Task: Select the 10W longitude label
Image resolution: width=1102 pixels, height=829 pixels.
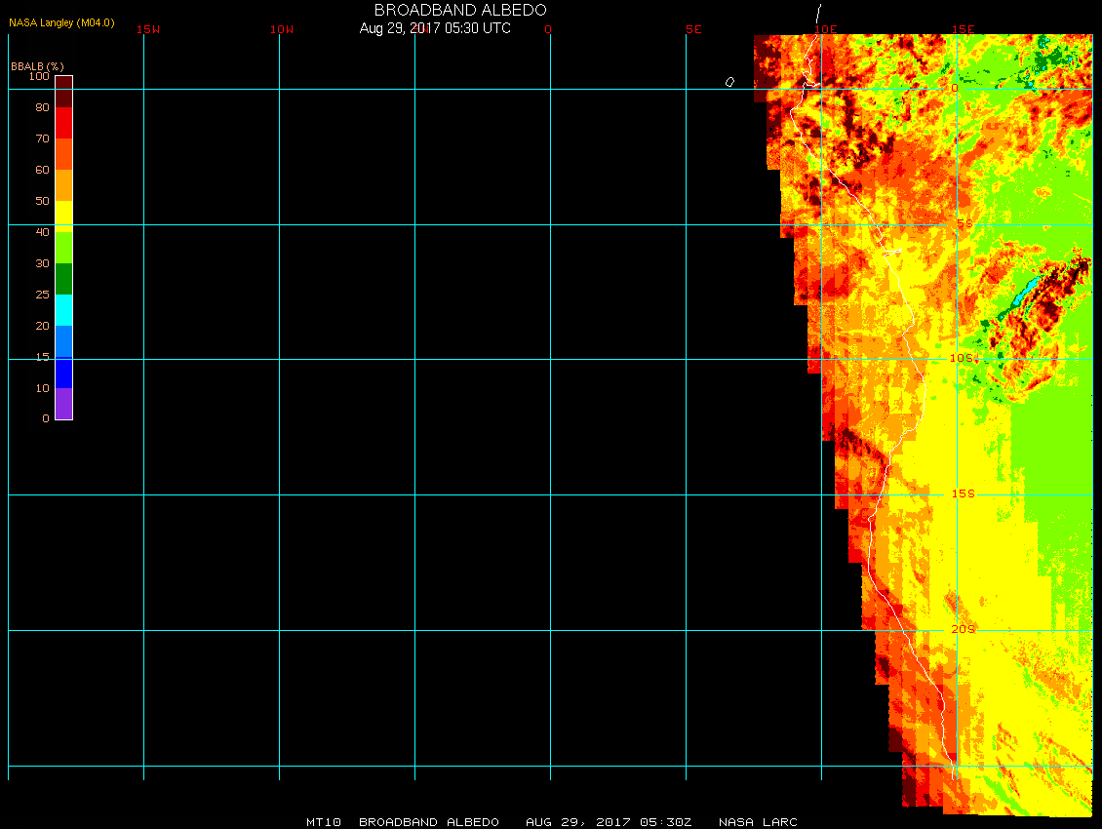Action: [282, 29]
